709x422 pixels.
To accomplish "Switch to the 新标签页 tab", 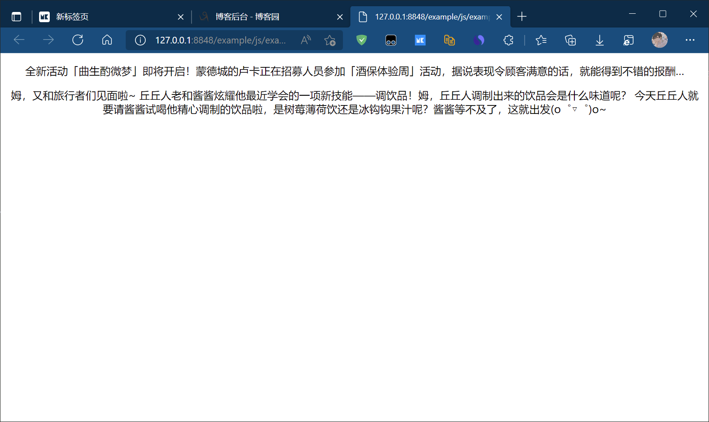I will [111, 17].
